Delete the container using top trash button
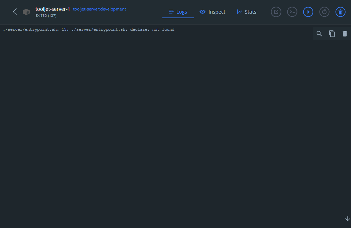This screenshot has height=228, width=351. point(341,12)
